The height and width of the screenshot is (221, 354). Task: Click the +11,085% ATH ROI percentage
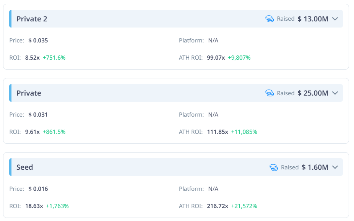244,132
